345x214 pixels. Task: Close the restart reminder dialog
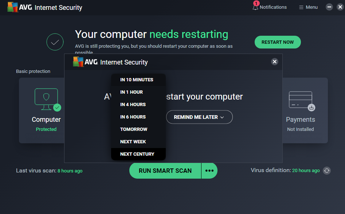(275, 62)
